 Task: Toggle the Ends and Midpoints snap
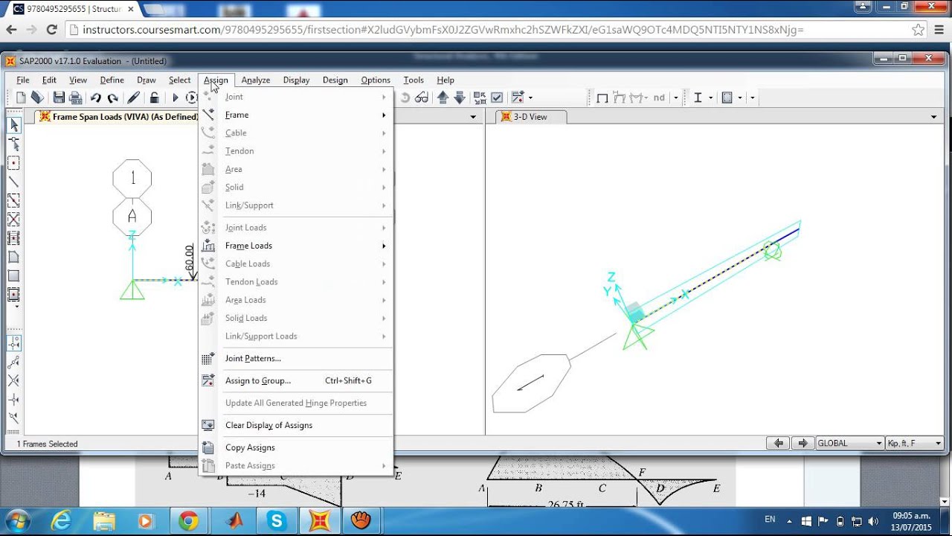click(13, 362)
